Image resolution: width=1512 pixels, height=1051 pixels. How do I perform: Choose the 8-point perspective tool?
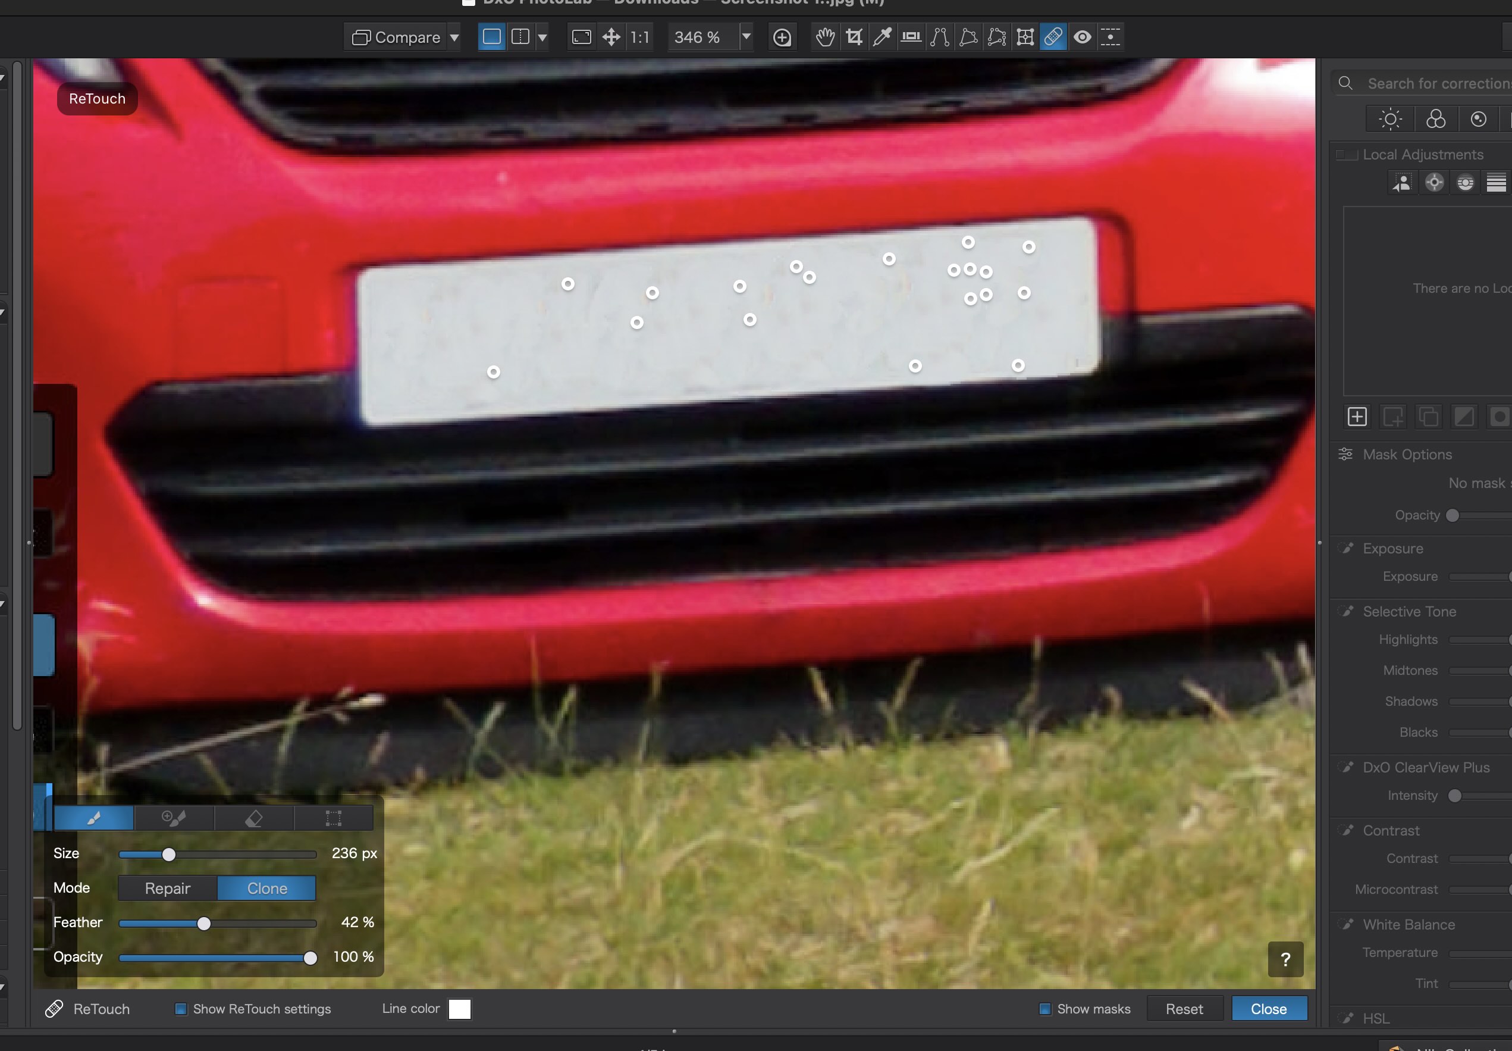click(997, 37)
